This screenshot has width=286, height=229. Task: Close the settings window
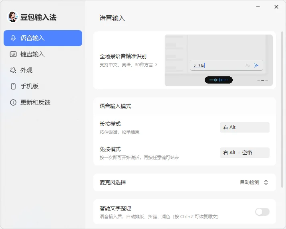coord(276,7)
